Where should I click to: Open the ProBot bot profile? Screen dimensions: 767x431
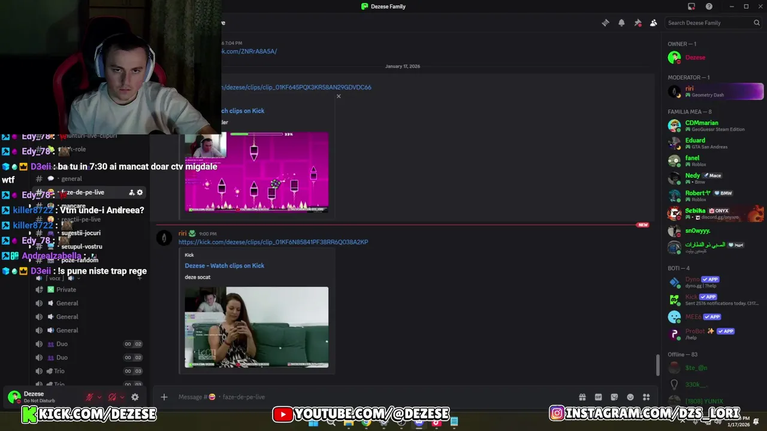(x=714, y=334)
